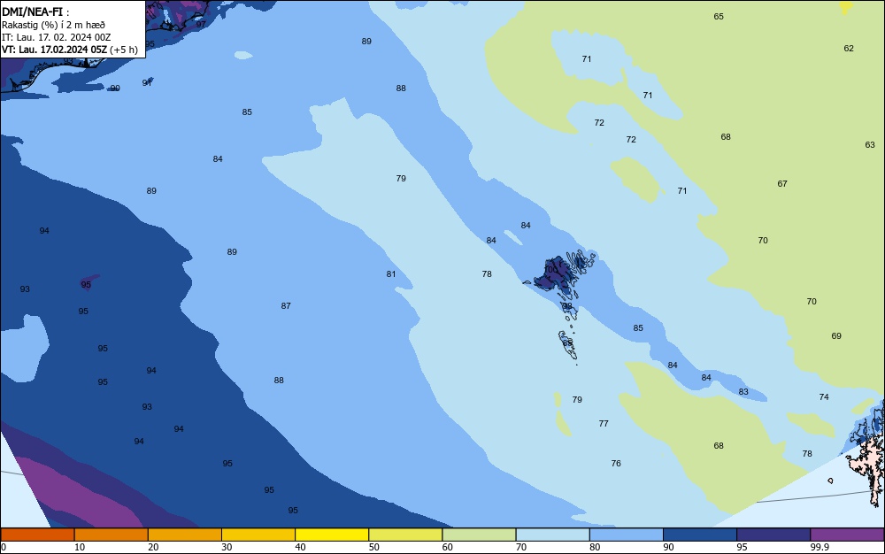The width and height of the screenshot is (885, 554).
Task: Click the humidity value '65' on the map
Action: click(x=719, y=16)
